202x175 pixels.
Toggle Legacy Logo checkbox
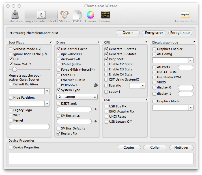(10, 110)
